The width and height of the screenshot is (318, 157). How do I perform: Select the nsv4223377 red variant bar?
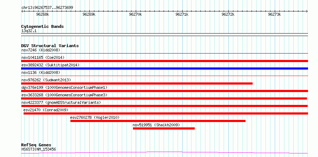click(164, 106)
